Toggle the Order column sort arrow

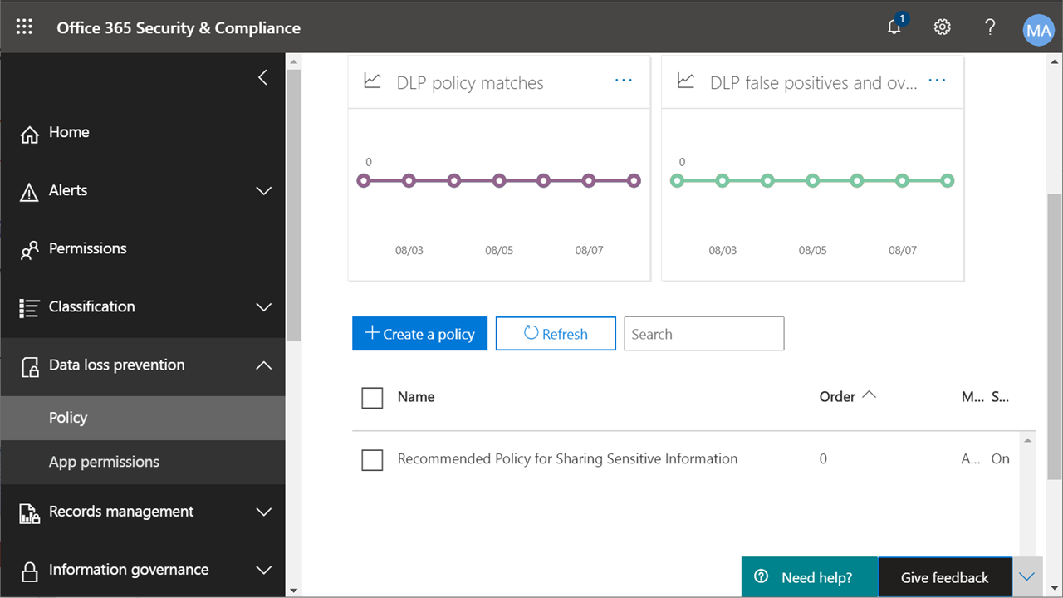pyautogui.click(x=869, y=395)
